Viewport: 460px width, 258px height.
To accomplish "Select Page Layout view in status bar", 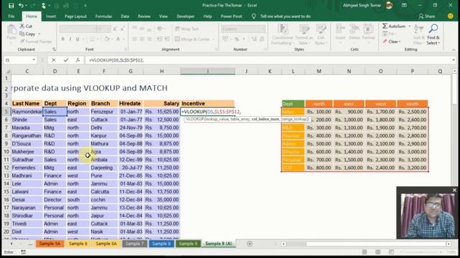I will tap(377, 252).
